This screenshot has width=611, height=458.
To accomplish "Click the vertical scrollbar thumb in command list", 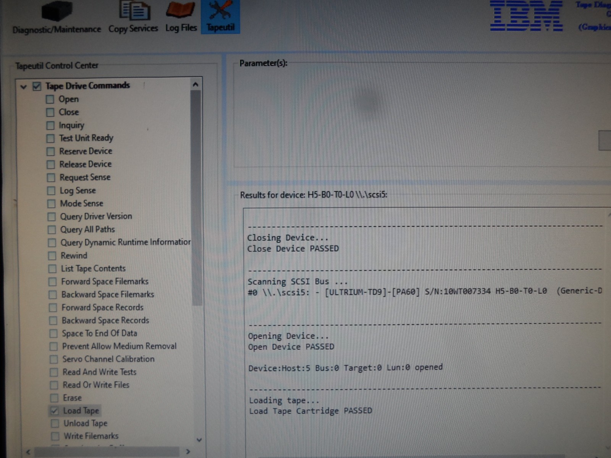I will (196, 198).
